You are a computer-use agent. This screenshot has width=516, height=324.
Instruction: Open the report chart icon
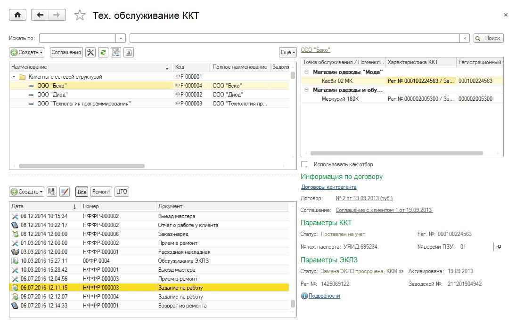point(128,52)
